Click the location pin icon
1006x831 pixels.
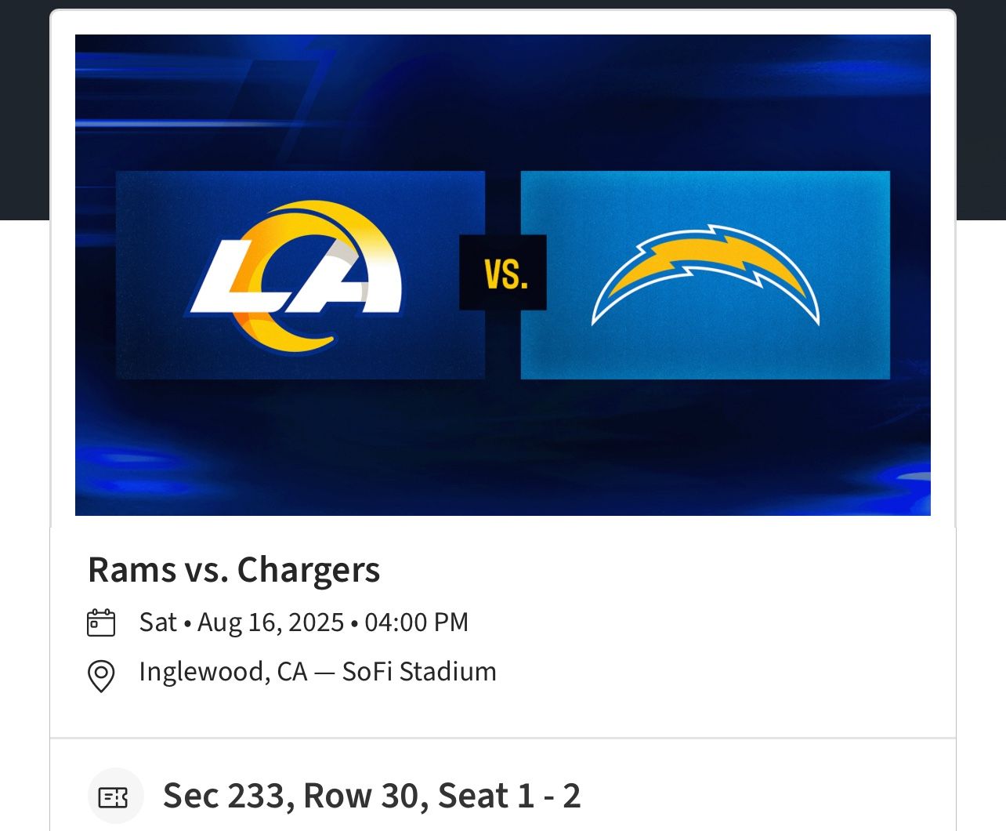point(101,675)
